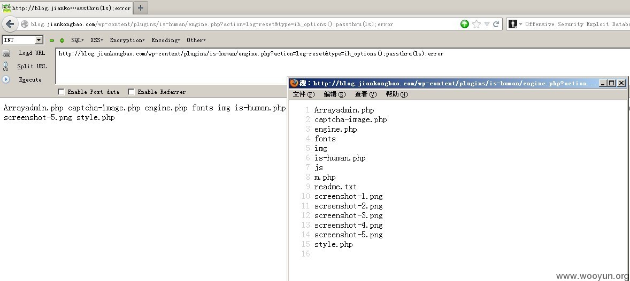Enable the Post data checkbox

61,92
